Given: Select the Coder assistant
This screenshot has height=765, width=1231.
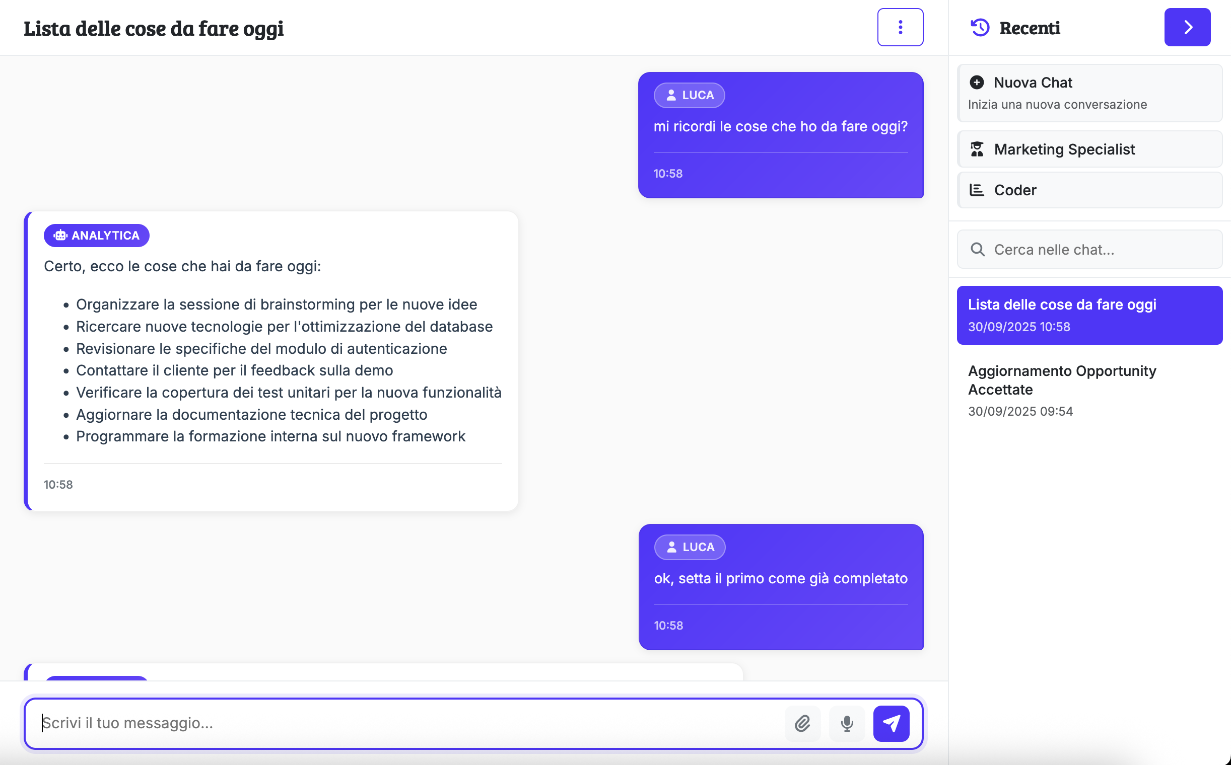Looking at the screenshot, I should 1088,190.
